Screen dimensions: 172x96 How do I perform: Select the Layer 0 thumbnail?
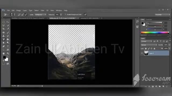pyautogui.click(x=146, y=53)
